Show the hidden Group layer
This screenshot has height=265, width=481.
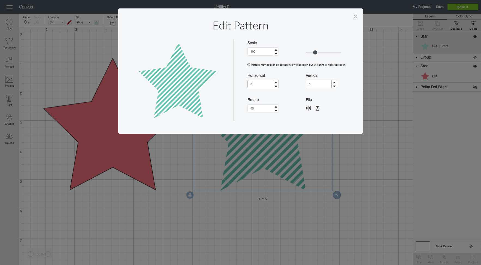tap(475, 57)
